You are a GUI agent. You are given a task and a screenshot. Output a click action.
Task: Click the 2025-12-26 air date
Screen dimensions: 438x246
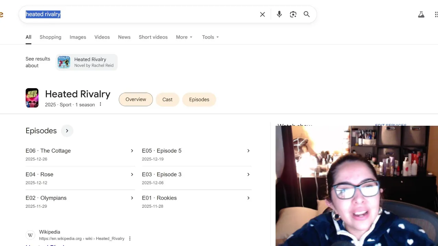[36, 159]
